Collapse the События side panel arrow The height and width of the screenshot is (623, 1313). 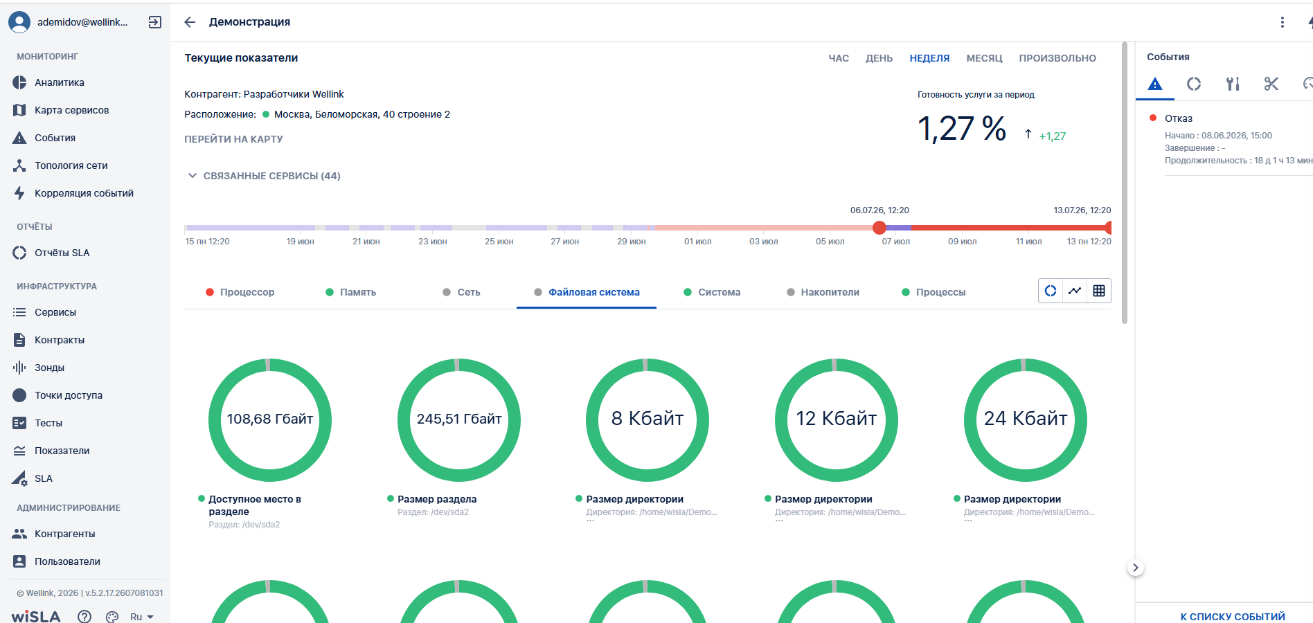[1135, 568]
